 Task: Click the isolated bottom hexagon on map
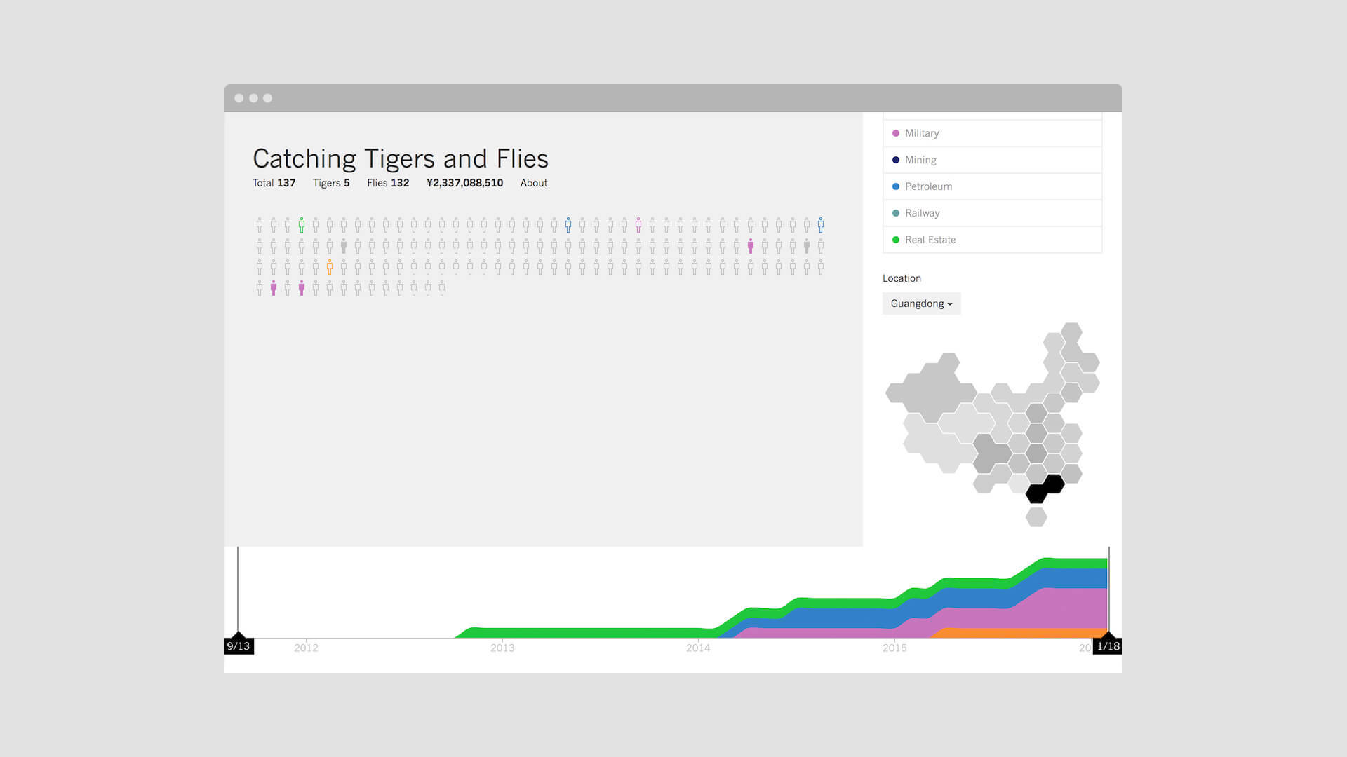tap(1036, 517)
